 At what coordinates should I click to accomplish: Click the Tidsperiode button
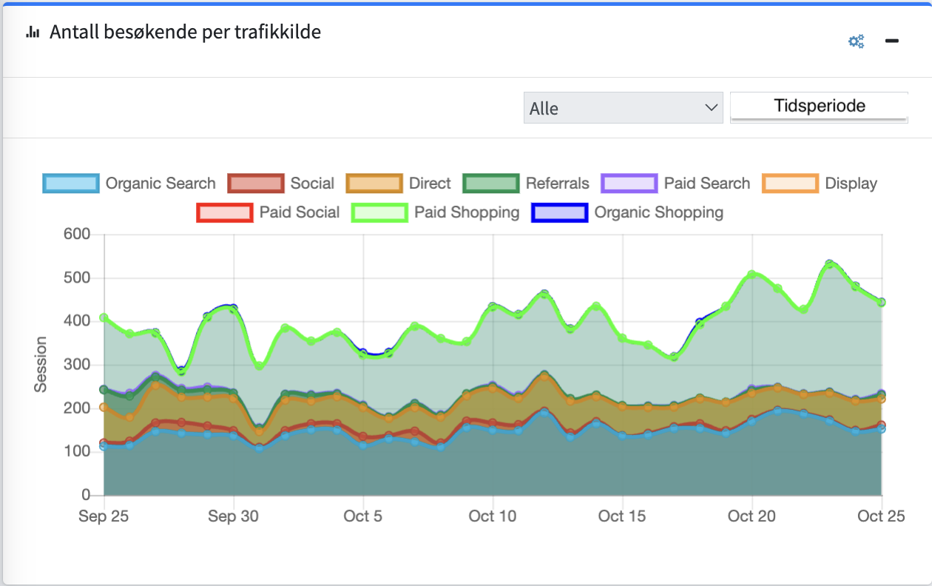[819, 106]
